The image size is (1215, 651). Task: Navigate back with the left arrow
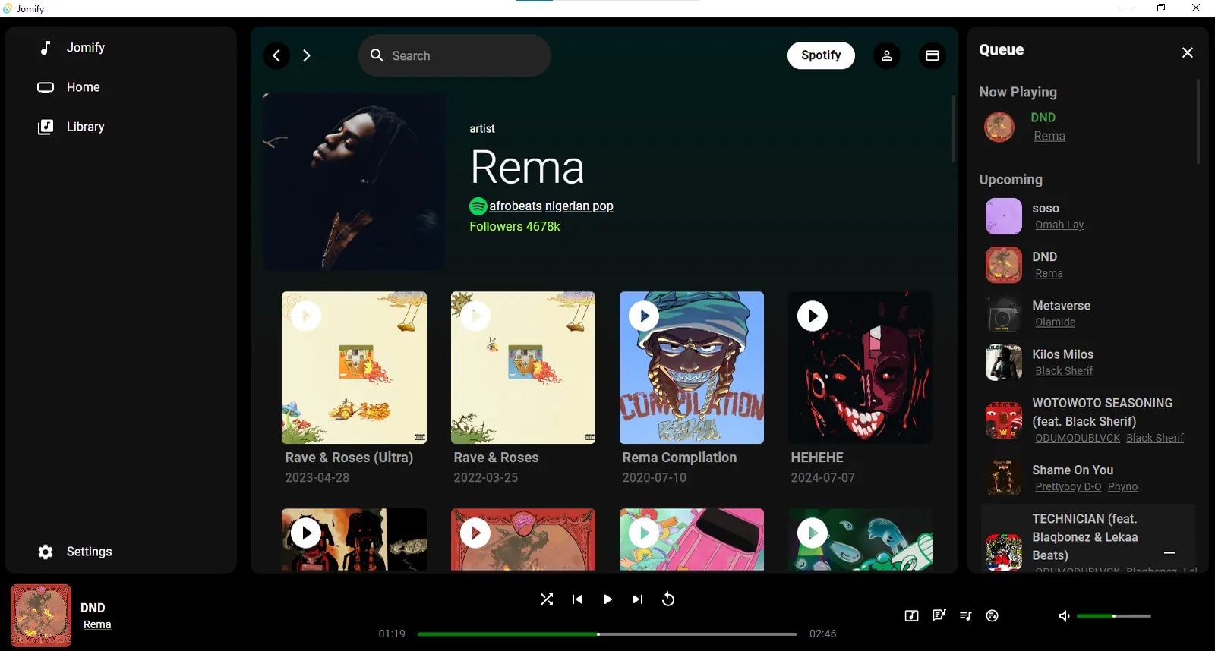pyautogui.click(x=276, y=55)
